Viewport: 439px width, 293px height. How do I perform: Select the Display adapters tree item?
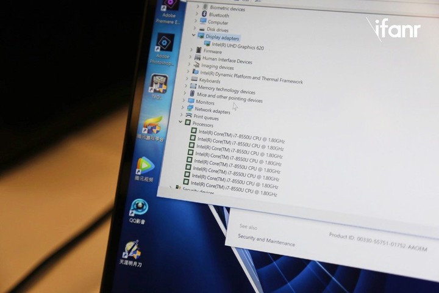click(223, 38)
